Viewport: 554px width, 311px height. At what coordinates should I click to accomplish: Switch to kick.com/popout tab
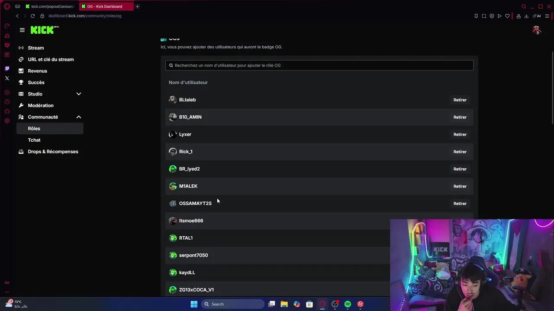50,6
